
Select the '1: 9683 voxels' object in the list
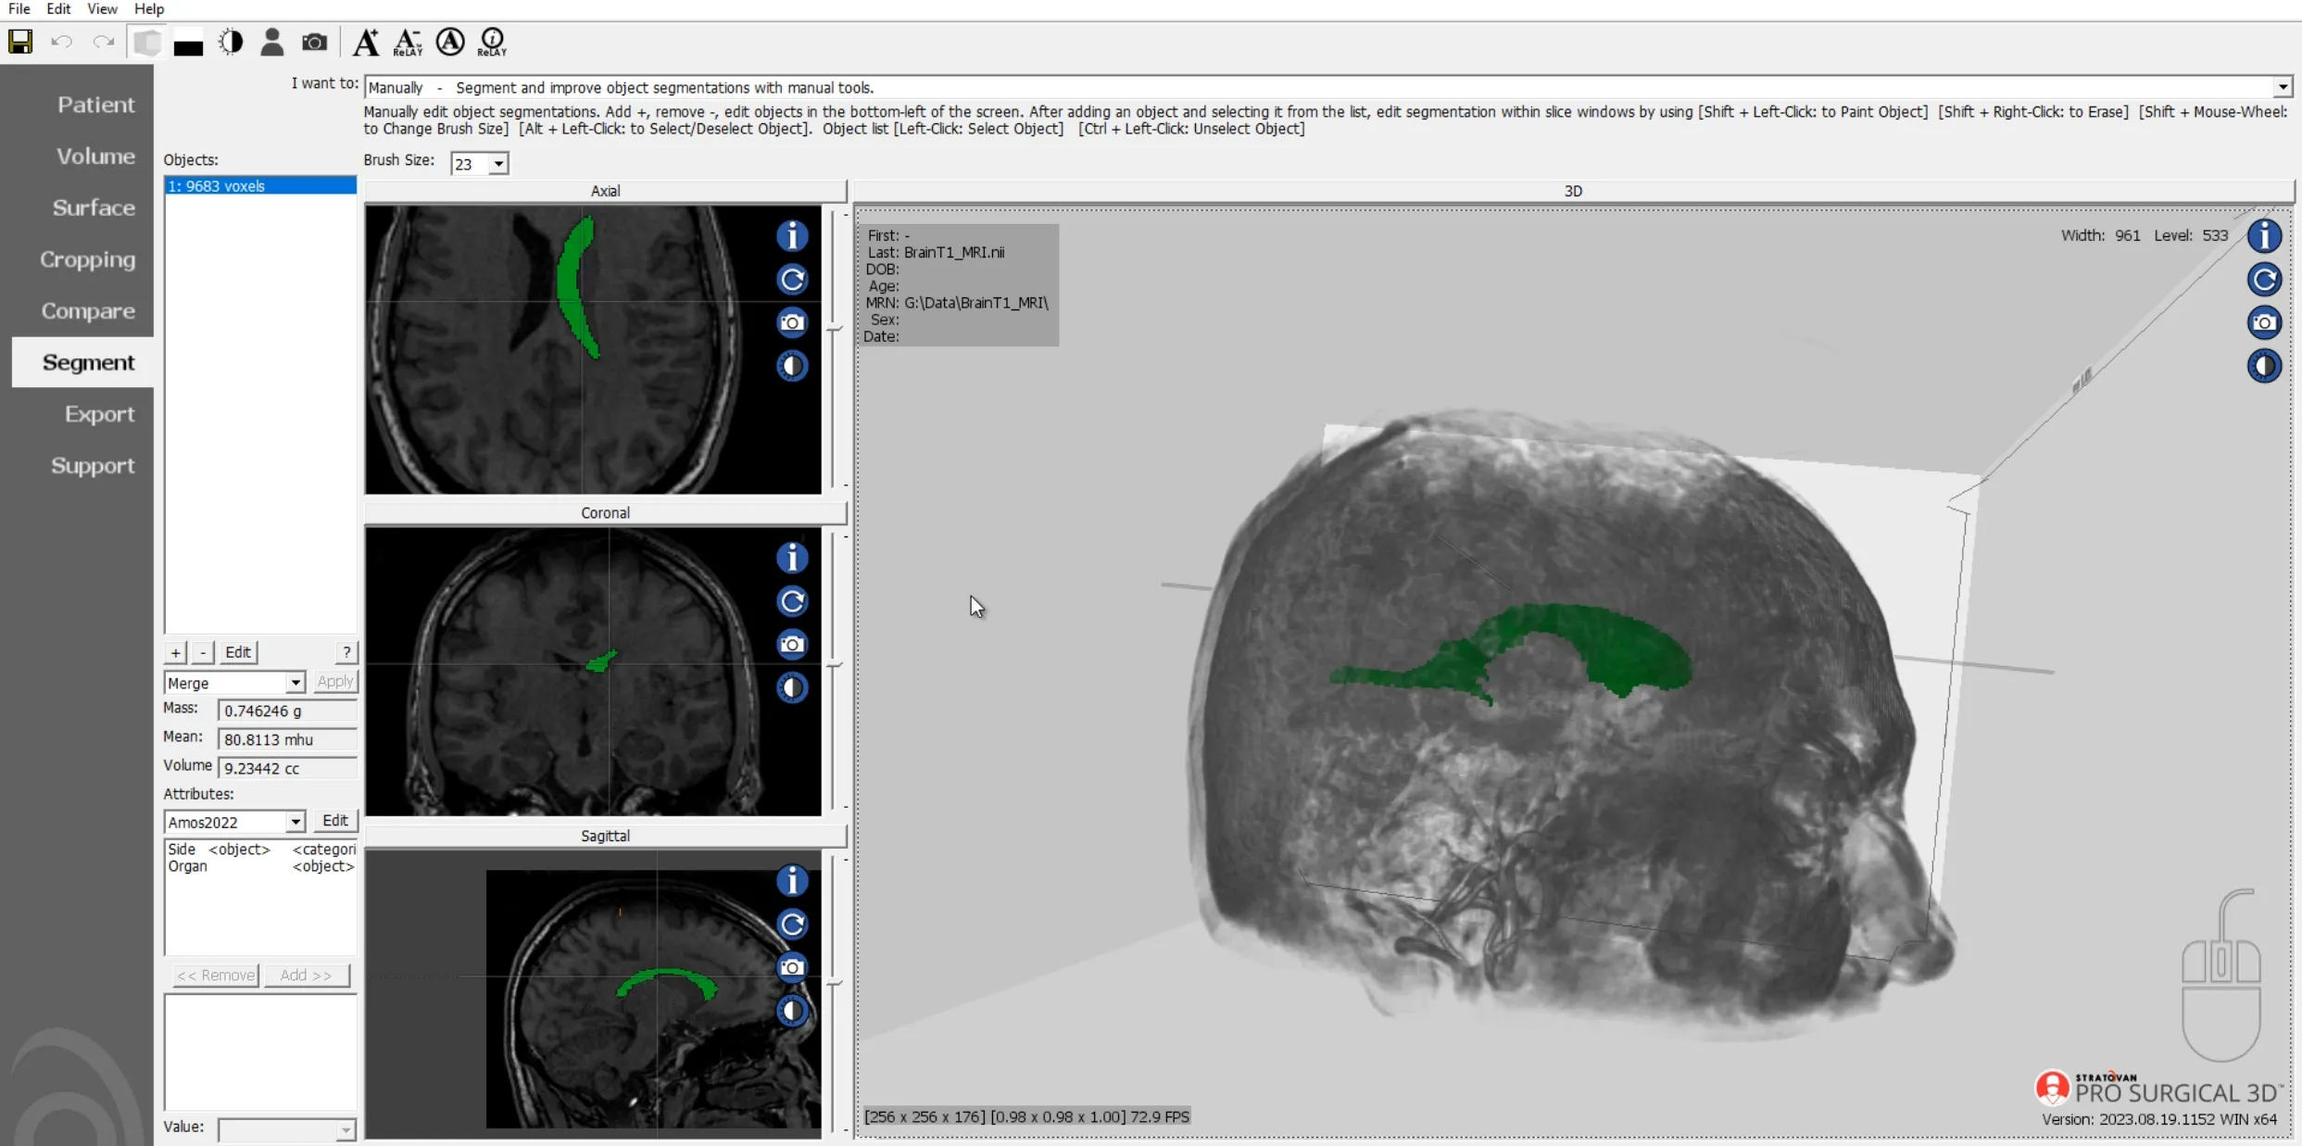[x=259, y=186]
